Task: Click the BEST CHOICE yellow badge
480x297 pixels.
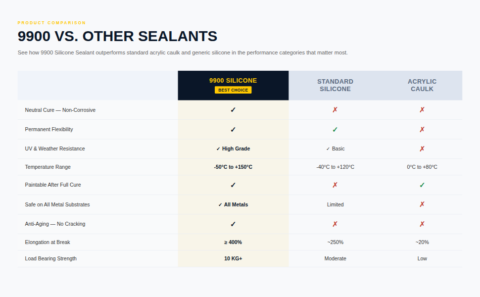Action: tap(233, 90)
